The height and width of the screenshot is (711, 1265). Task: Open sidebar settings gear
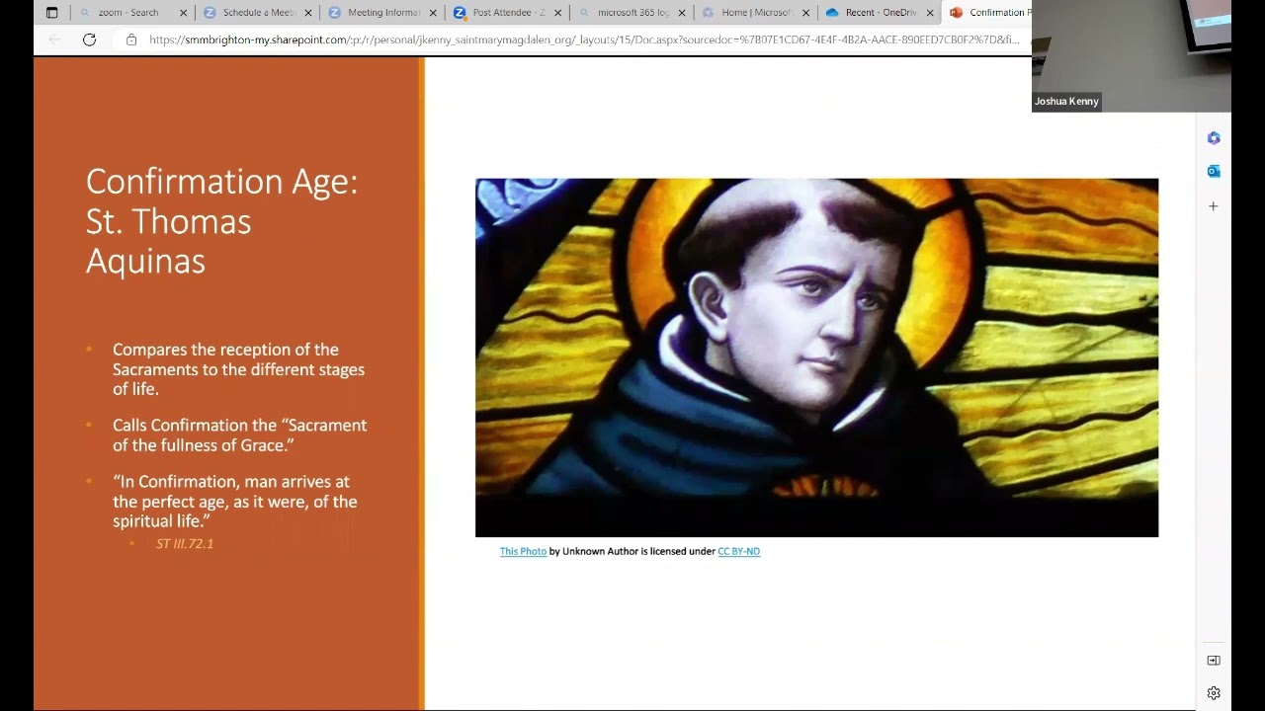coord(1214,693)
